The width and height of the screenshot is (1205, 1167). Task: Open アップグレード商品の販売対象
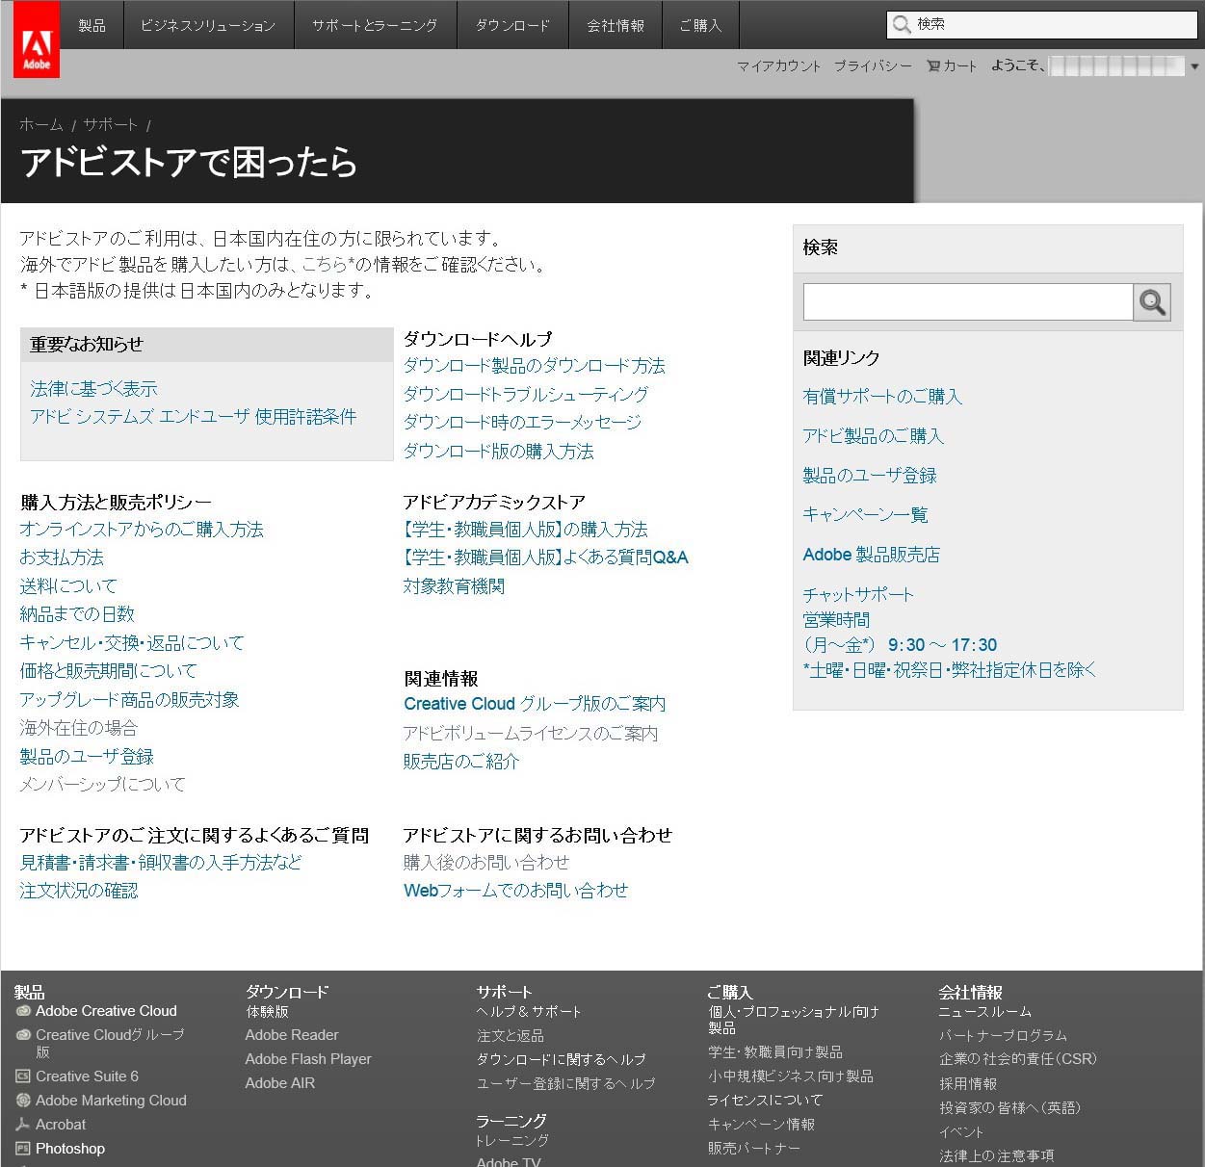coord(130,700)
